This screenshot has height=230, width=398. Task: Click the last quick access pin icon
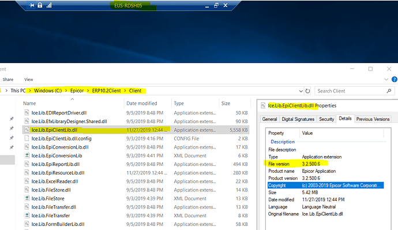[x=12, y=147]
